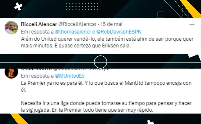The image size is (201, 124).
Task: Click the white square outline icon at top
Action: pyautogui.click(x=160, y=14)
